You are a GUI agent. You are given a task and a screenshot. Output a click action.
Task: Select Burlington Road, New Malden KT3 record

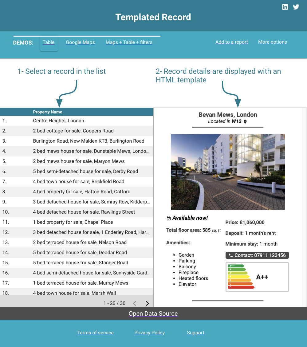77,141
